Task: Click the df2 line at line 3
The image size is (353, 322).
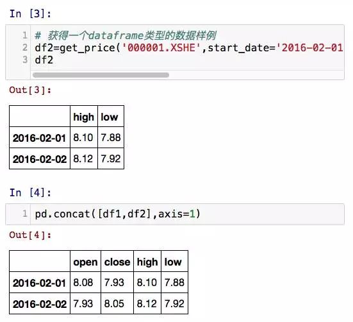Action: point(44,60)
